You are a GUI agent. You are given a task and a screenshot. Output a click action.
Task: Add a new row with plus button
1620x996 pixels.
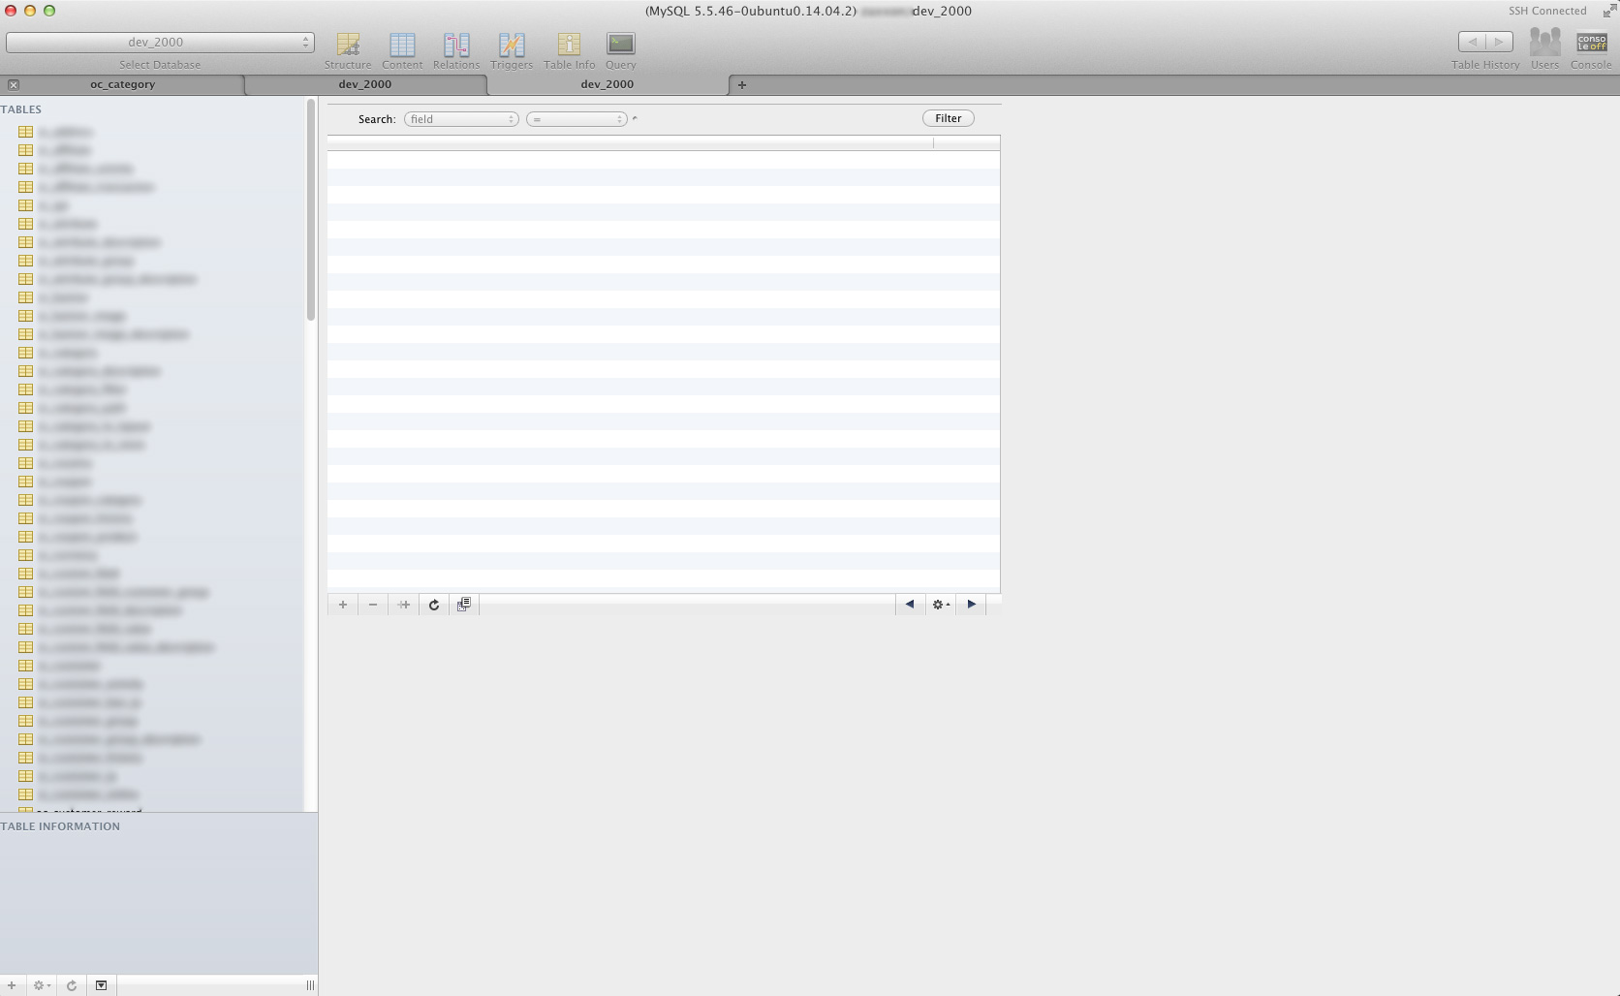[342, 605]
